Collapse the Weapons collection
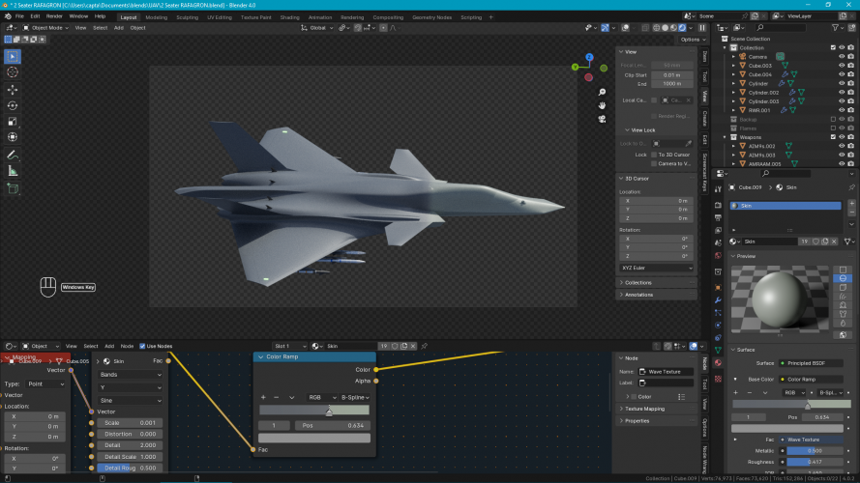The image size is (860, 483). pyautogui.click(x=726, y=137)
